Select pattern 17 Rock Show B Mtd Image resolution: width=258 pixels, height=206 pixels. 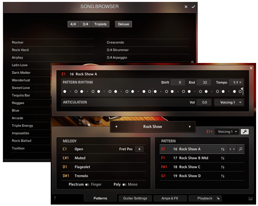(202, 158)
